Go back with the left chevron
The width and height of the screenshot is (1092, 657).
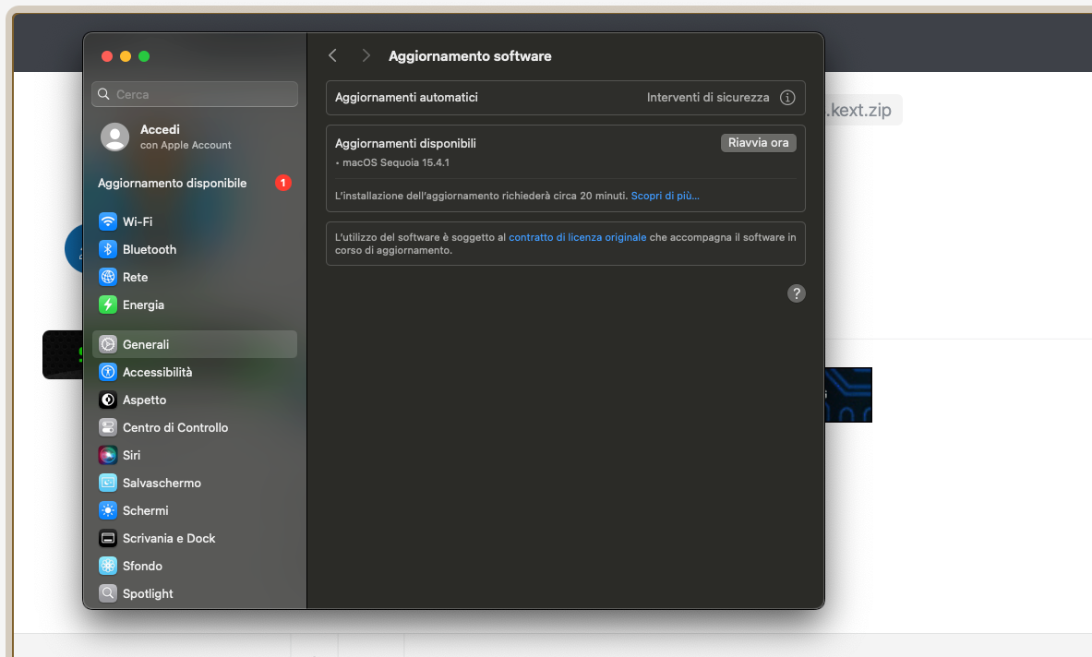333,55
